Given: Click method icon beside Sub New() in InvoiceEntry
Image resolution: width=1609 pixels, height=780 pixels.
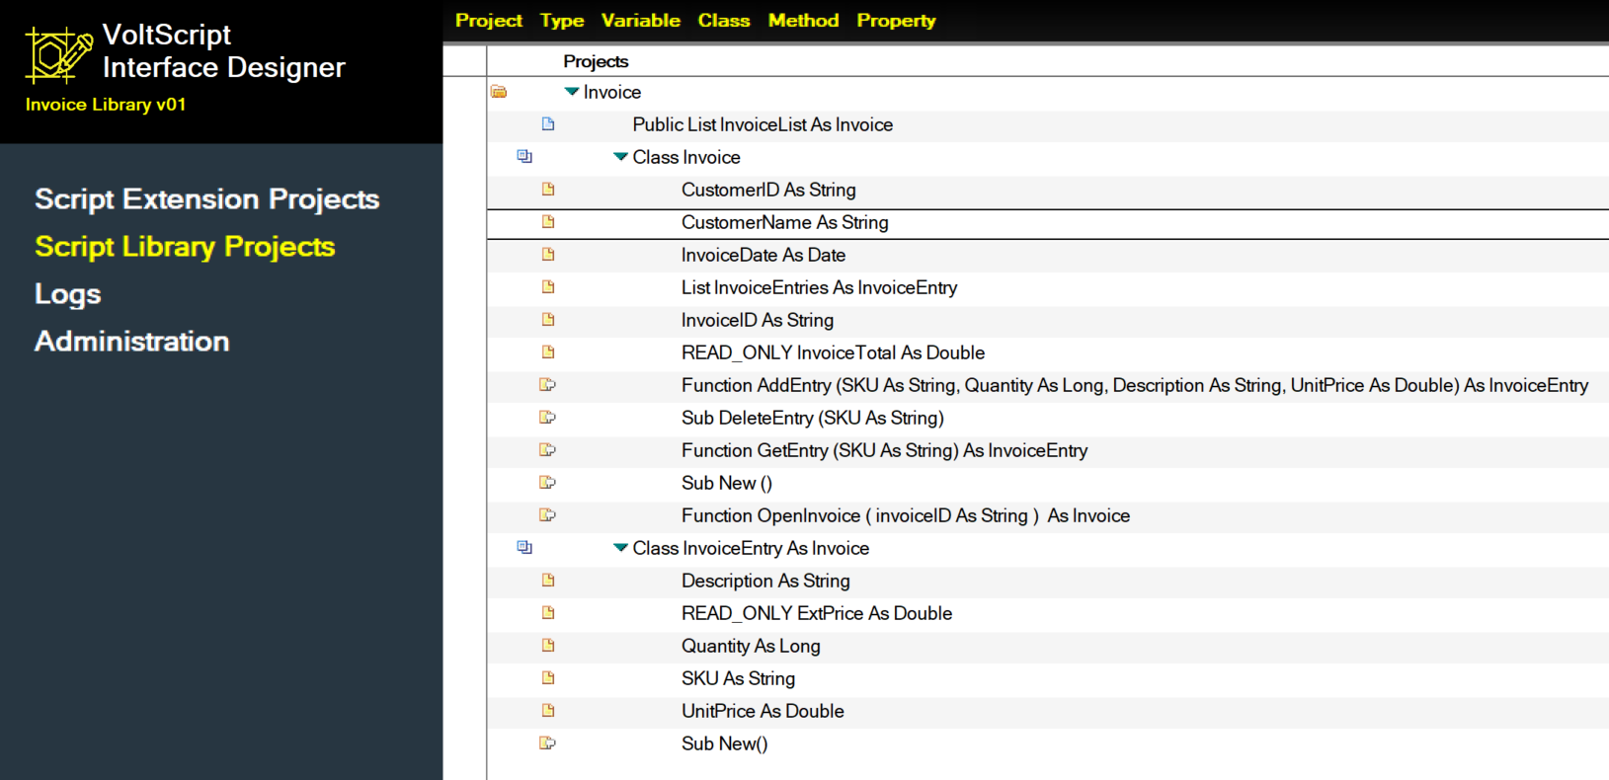Looking at the screenshot, I should click(x=547, y=743).
